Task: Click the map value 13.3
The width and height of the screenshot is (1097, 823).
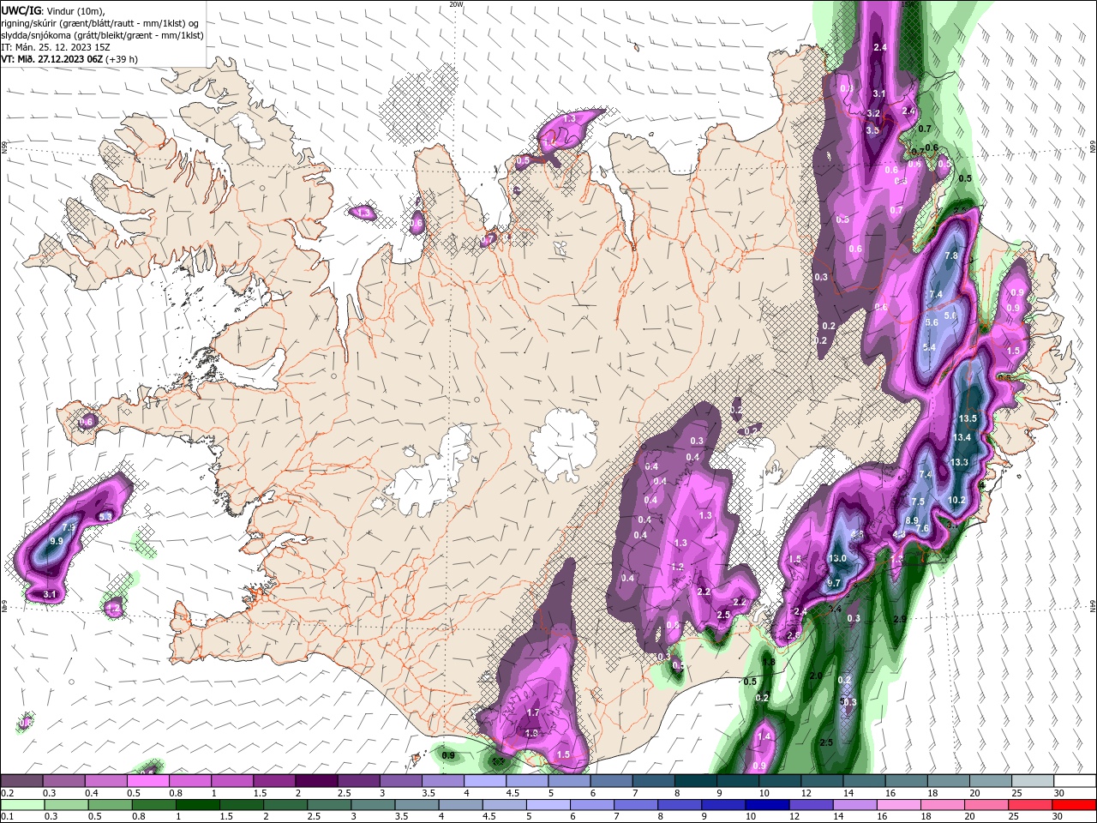Action: [959, 462]
